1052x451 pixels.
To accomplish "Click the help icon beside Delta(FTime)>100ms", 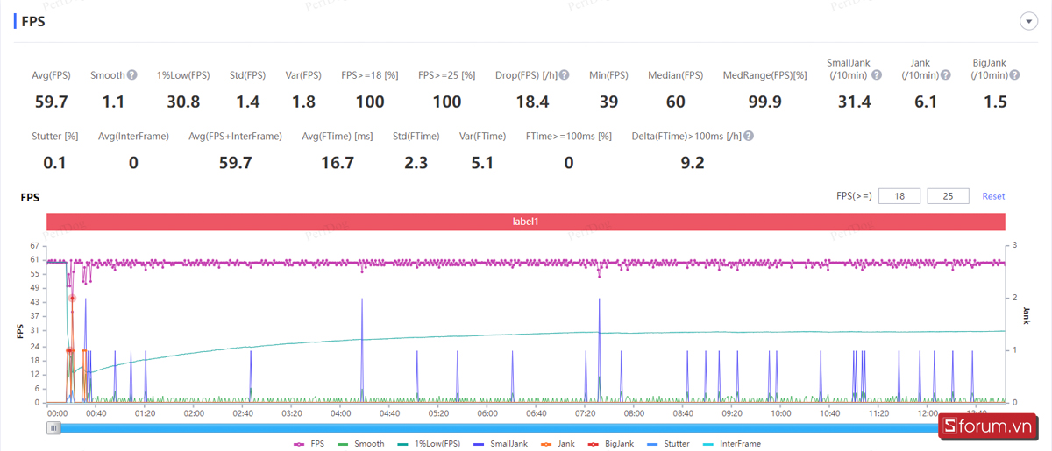I will click(x=749, y=137).
